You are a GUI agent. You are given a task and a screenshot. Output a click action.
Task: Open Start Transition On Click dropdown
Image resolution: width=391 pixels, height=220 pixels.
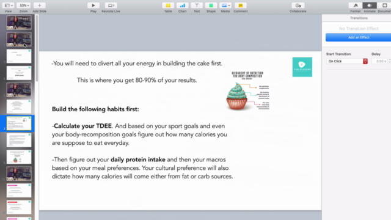click(x=347, y=61)
